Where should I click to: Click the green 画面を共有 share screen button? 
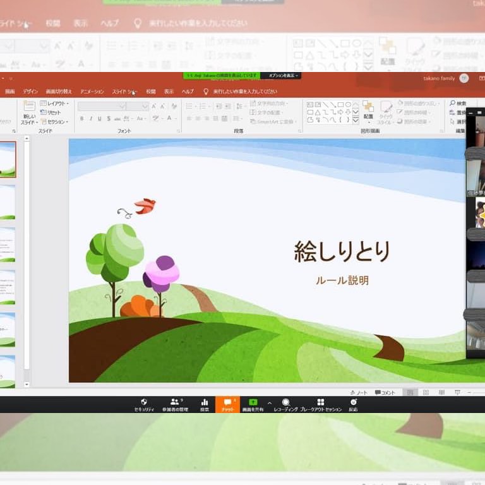point(253,405)
